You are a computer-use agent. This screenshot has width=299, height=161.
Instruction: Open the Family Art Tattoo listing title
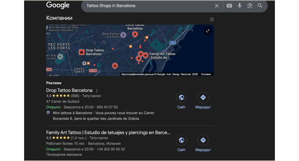[x=108, y=132]
